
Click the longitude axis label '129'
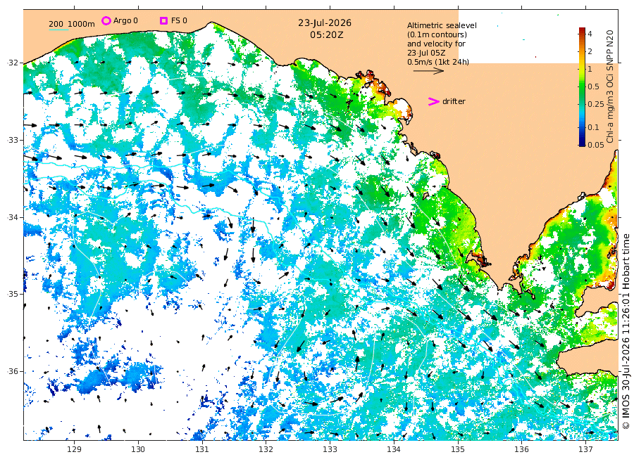74,449
